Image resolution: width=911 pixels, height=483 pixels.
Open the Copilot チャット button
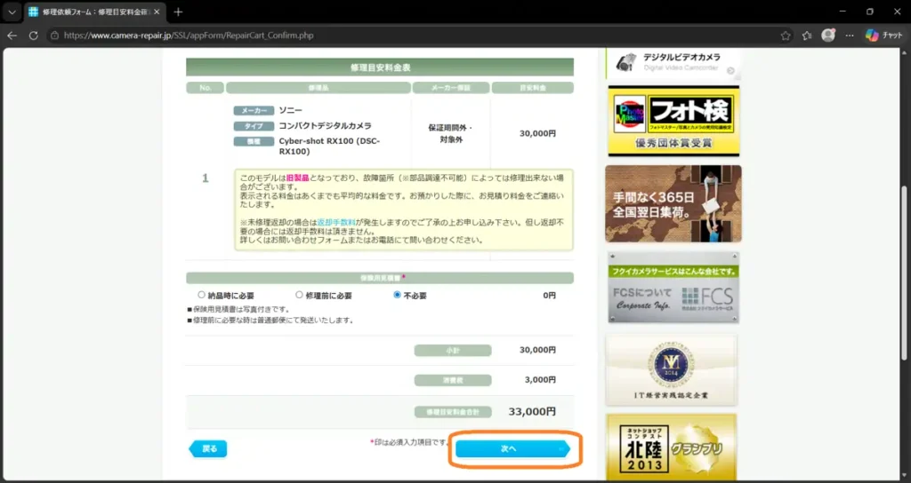coord(883,36)
